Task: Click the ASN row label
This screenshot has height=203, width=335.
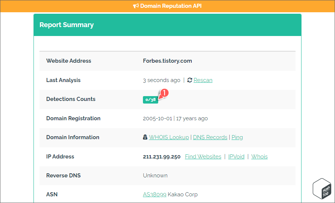Action: point(52,194)
